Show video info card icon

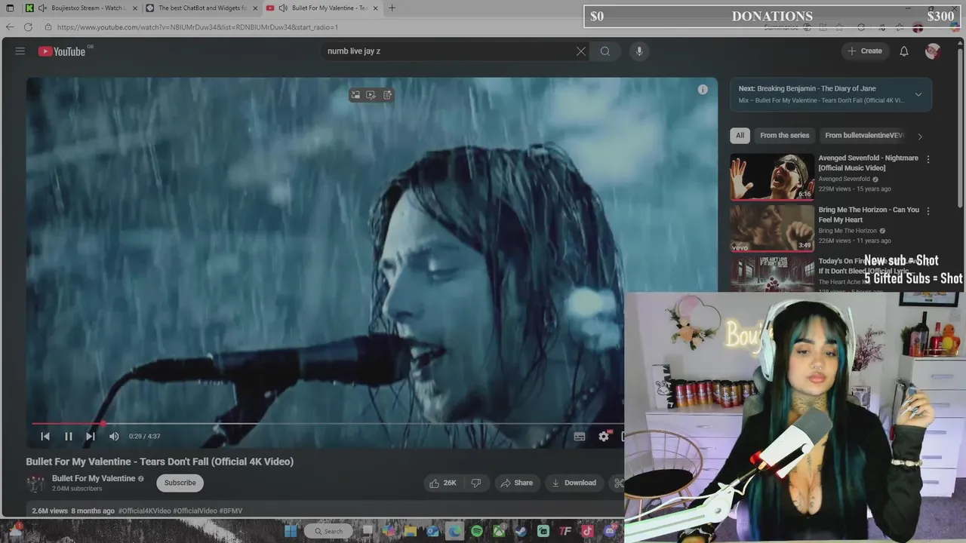pos(703,90)
